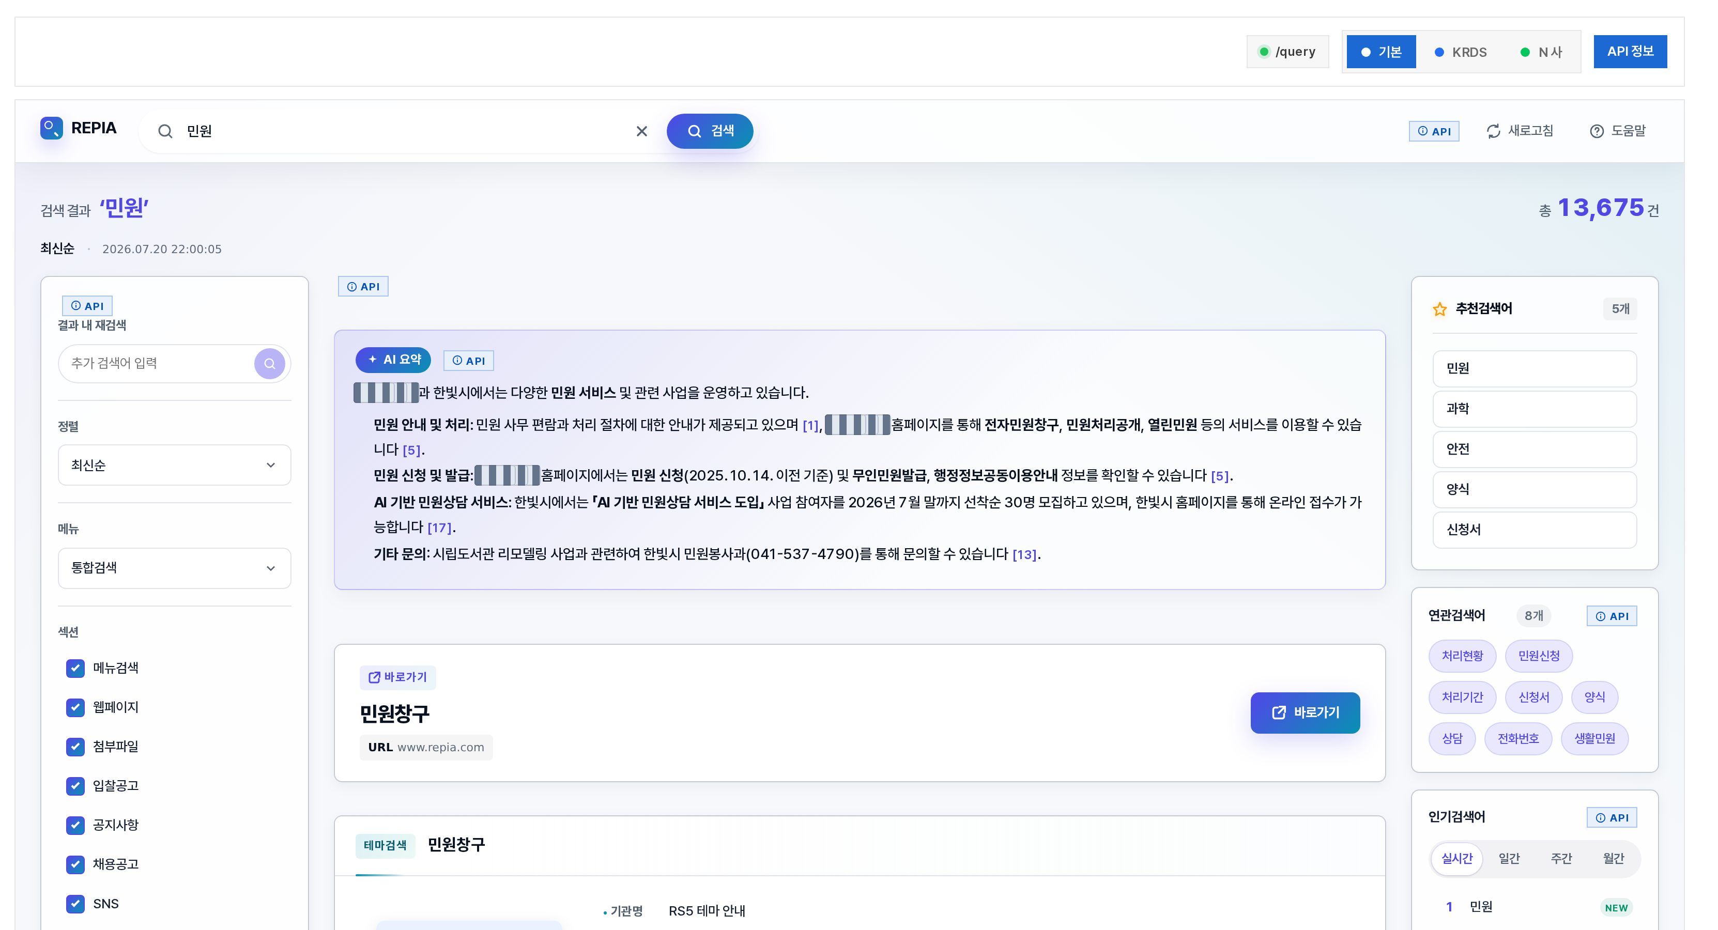Click the 추가 검색어 입력 field

click(x=159, y=363)
